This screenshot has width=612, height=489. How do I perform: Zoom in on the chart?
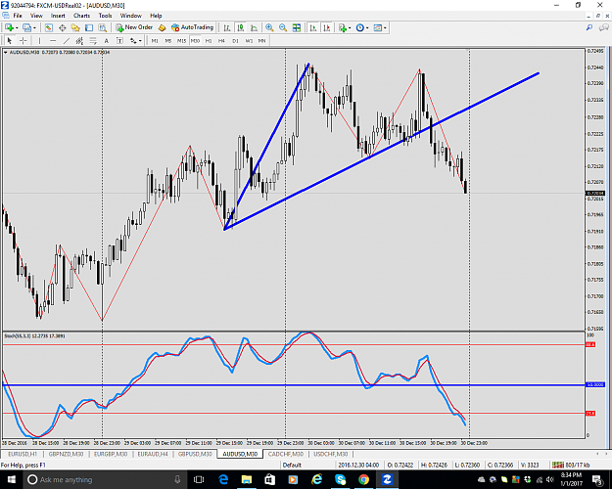pos(269,27)
